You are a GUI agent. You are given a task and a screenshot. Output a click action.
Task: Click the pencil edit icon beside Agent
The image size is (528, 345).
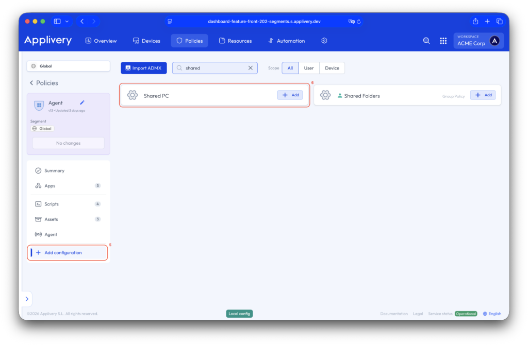pos(82,103)
